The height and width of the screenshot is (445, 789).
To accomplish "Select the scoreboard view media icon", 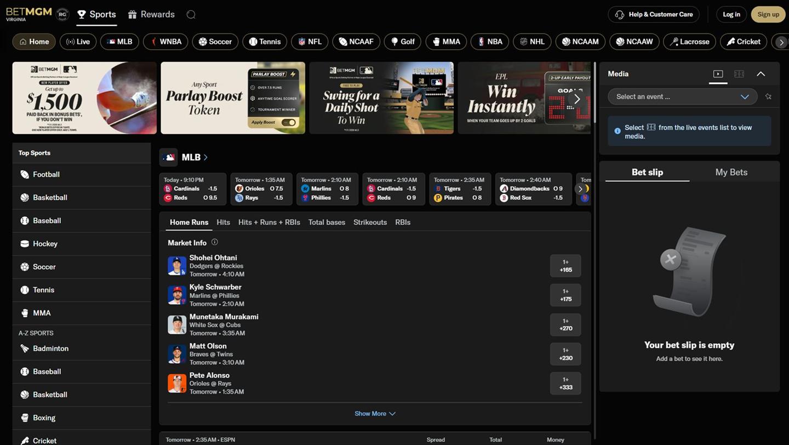I will click(739, 74).
